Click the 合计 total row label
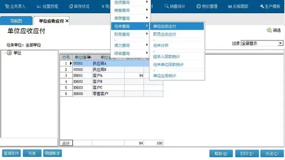The width and height of the screenshot is (285, 160). (x=66, y=143)
